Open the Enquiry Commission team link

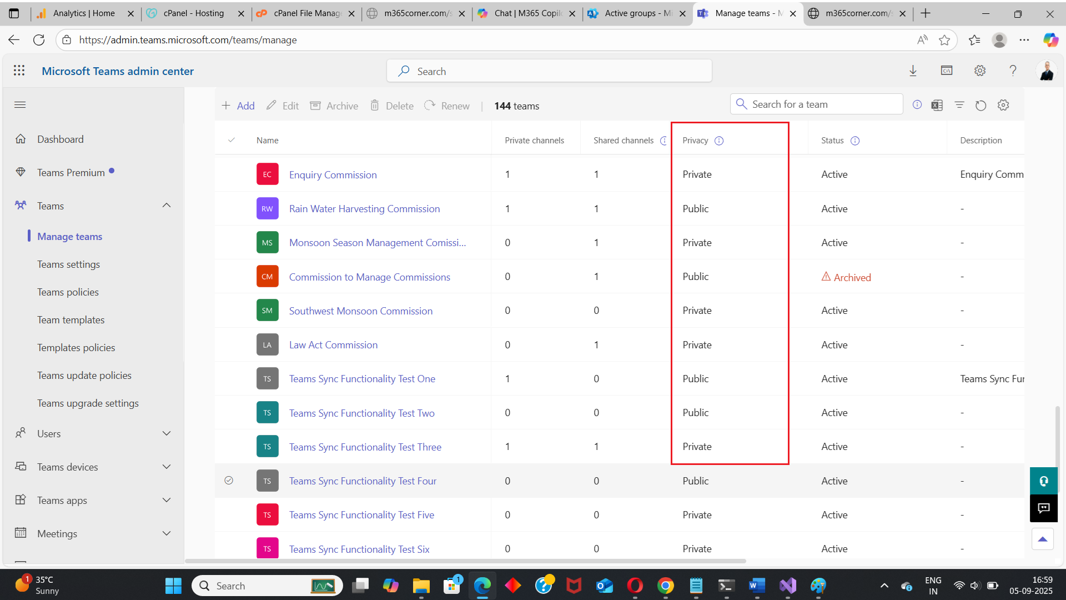333,174
